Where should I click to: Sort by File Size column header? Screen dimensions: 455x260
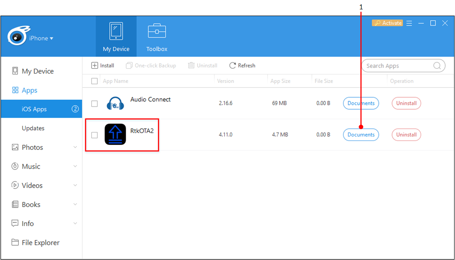pos(324,81)
